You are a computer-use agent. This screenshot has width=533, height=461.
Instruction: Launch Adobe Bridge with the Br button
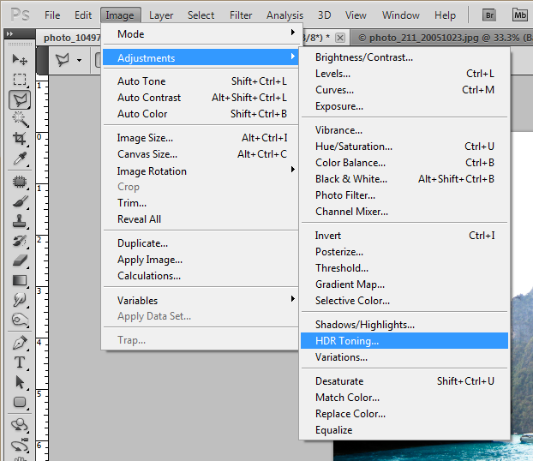(x=489, y=15)
